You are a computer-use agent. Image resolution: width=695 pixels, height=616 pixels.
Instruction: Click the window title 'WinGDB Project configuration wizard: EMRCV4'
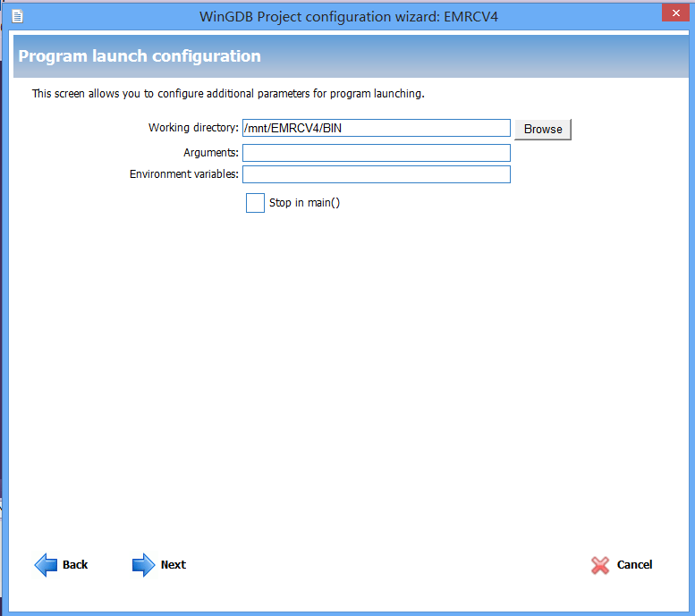click(x=349, y=17)
